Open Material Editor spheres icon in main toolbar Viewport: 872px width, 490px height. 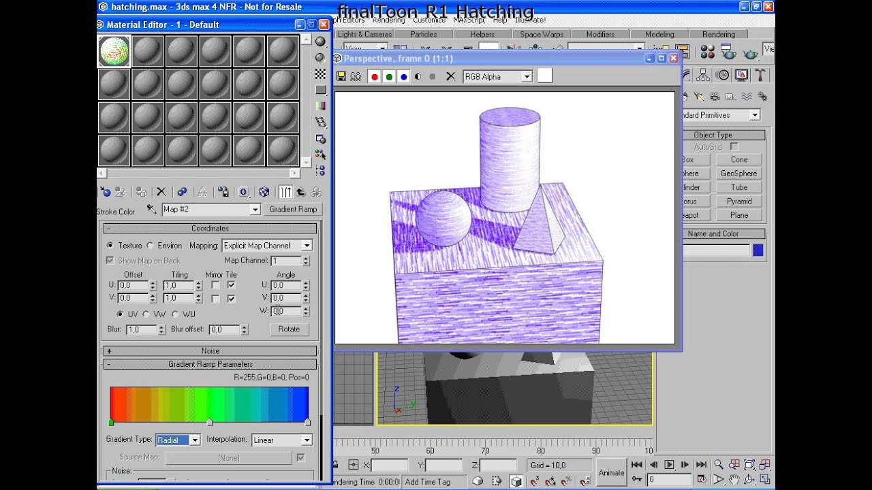[708, 52]
